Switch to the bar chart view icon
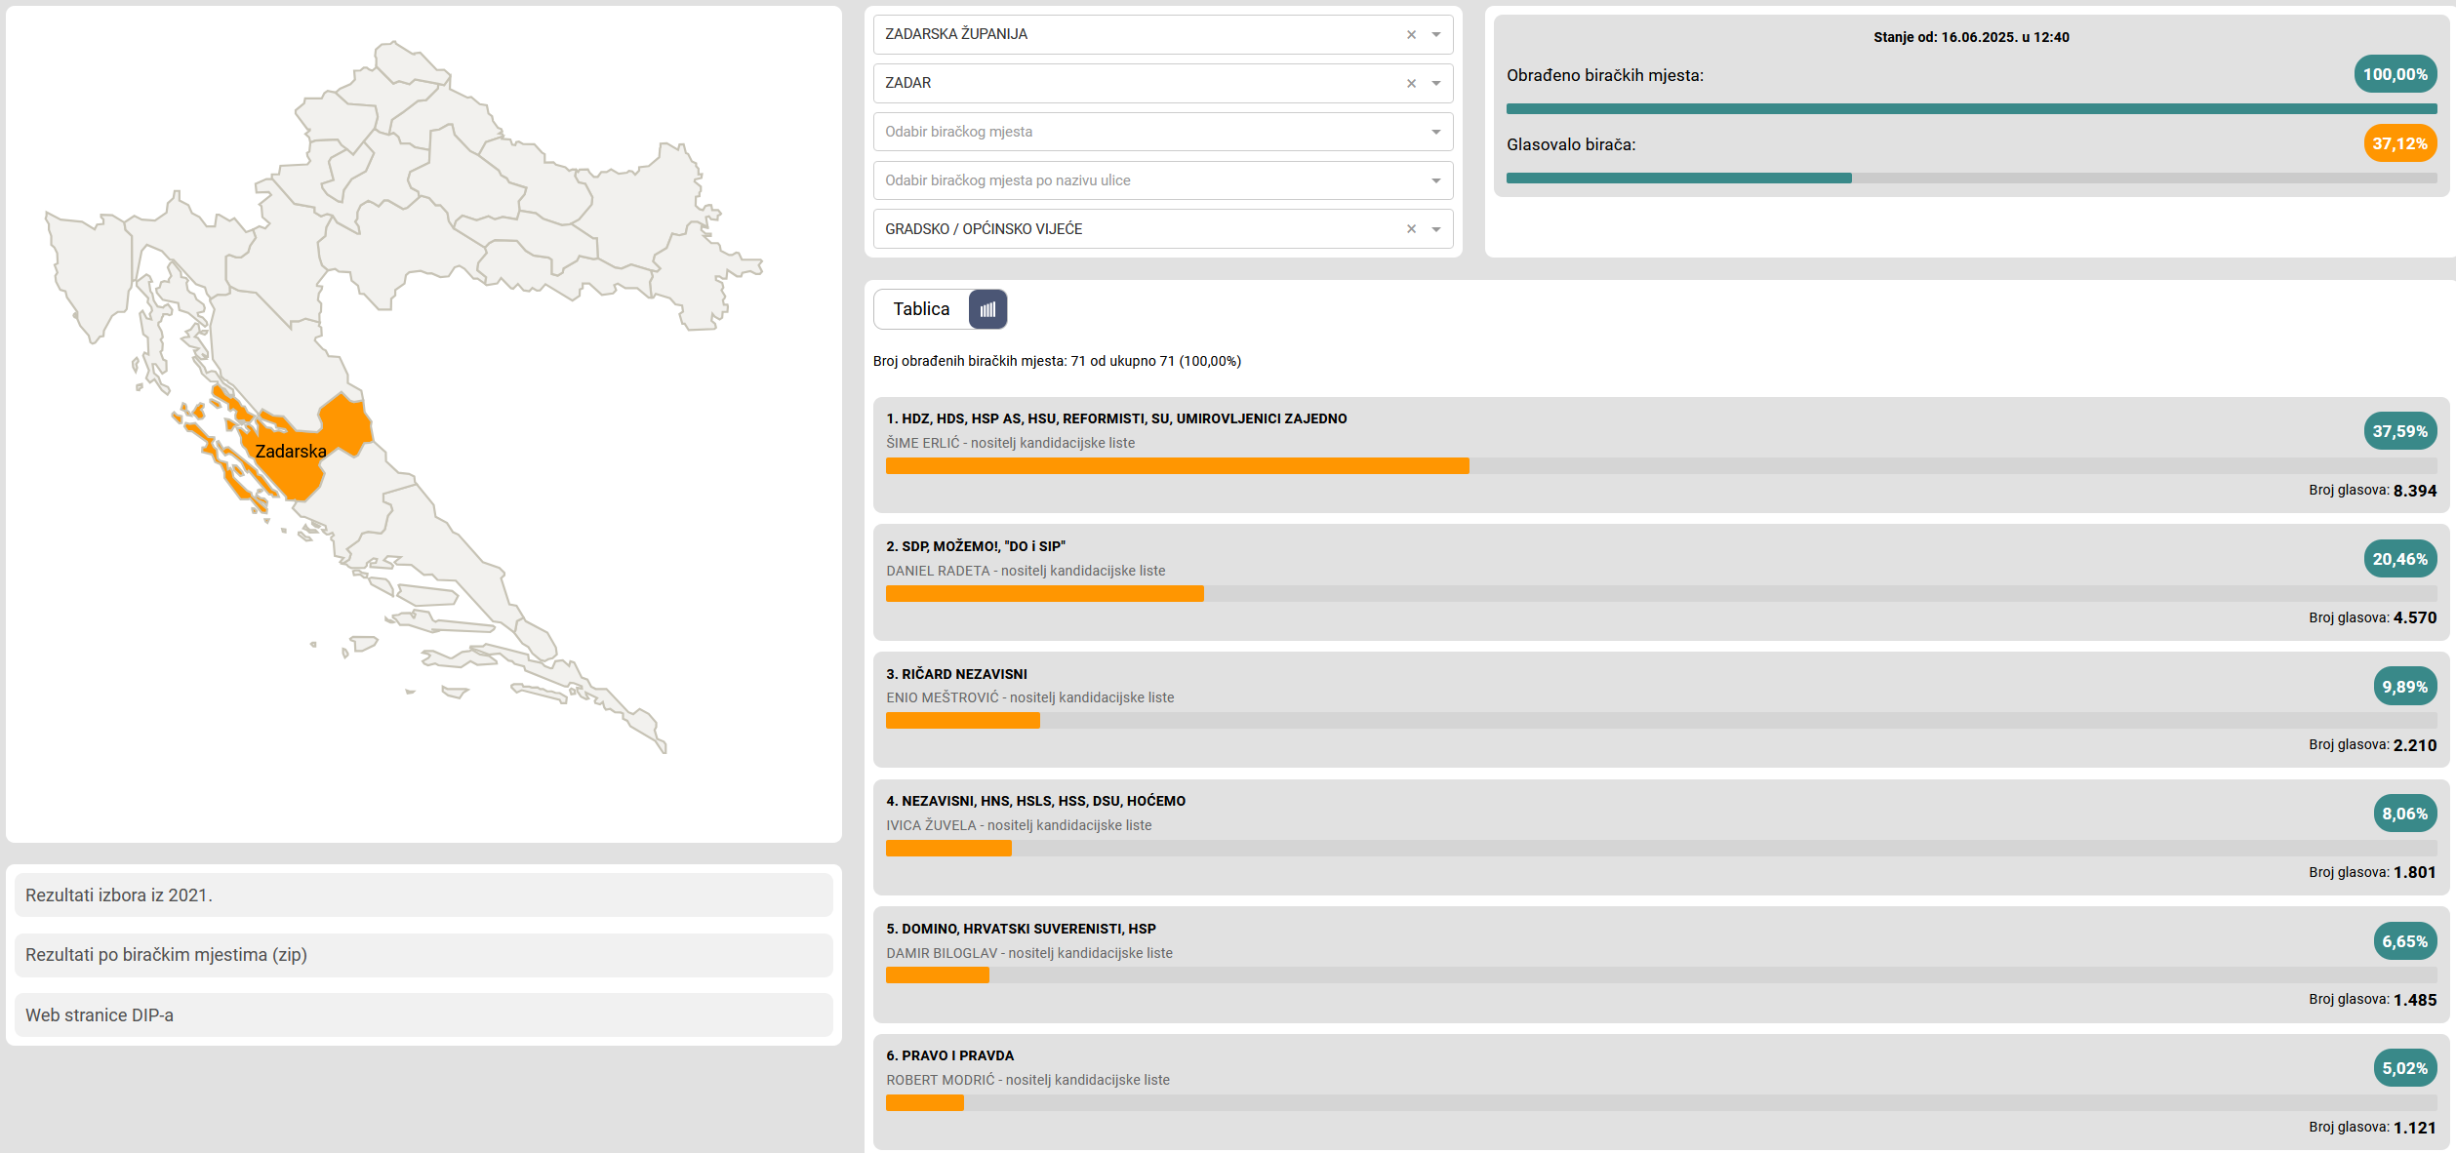2456x1153 pixels. (x=987, y=309)
